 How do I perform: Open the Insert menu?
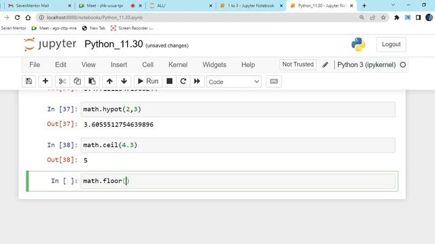click(119, 65)
